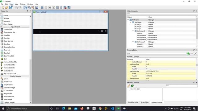Screen dimensions: 198x111
Task: Collapse Input Widgets category in Widget Box
Action: click(1, 27)
